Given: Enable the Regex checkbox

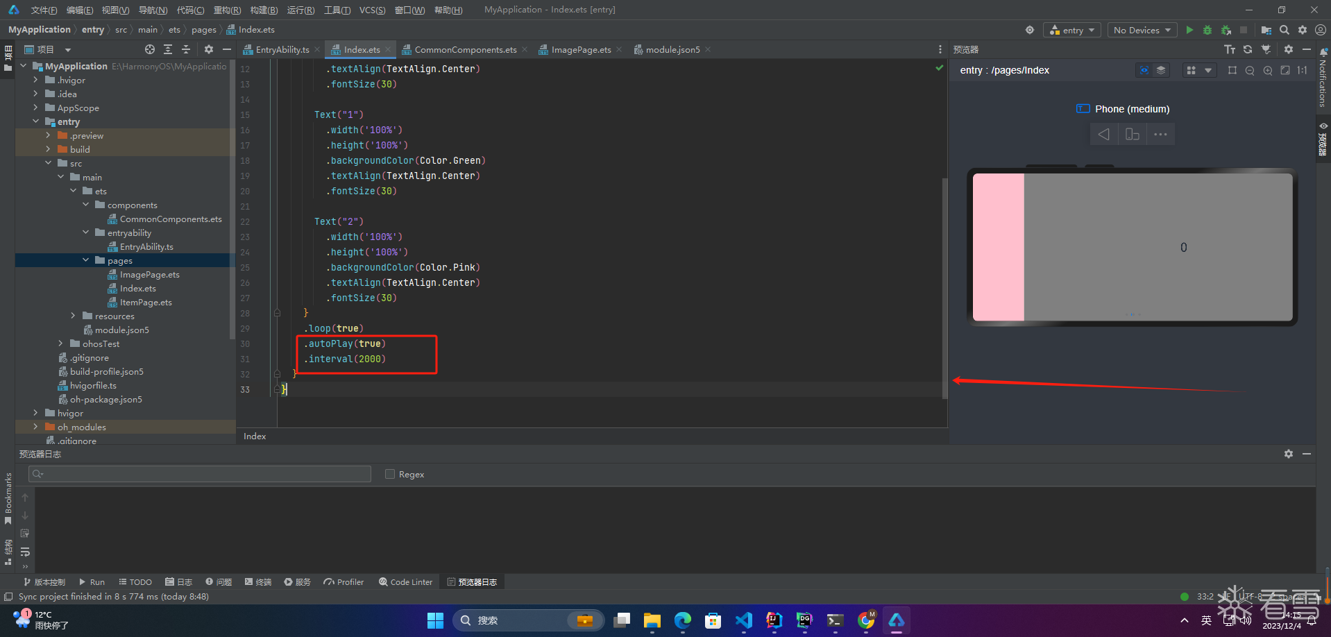Looking at the screenshot, I should pyautogui.click(x=390, y=474).
